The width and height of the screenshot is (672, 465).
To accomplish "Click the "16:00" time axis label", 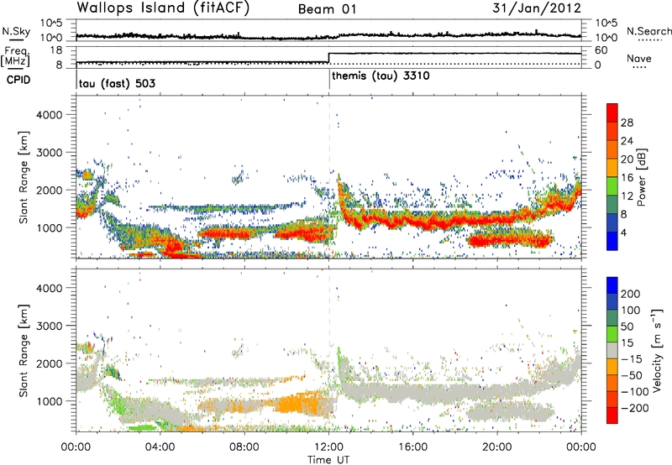I will 412,447.
